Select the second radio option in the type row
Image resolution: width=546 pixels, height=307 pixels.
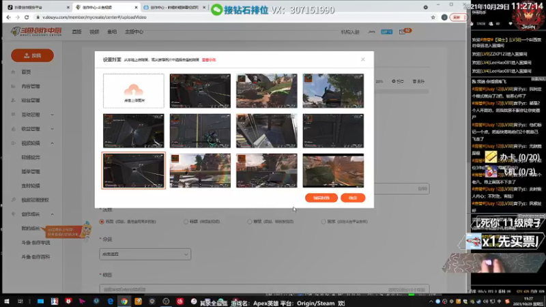click(186, 221)
